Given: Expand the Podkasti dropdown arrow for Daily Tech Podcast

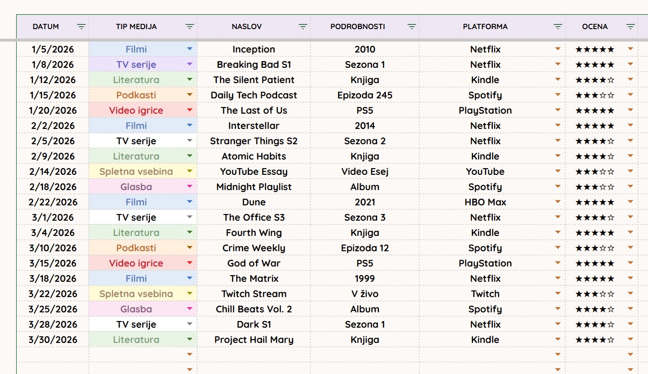Looking at the screenshot, I should coord(190,95).
